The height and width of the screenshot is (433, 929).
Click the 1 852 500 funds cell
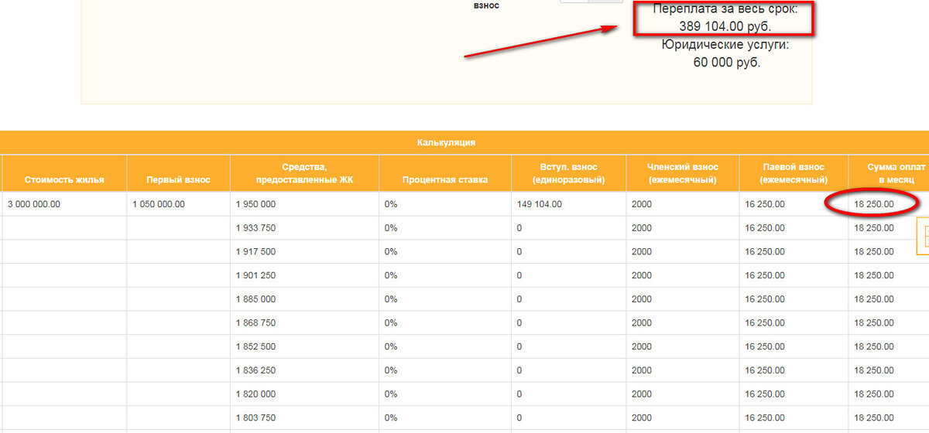pos(304,347)
